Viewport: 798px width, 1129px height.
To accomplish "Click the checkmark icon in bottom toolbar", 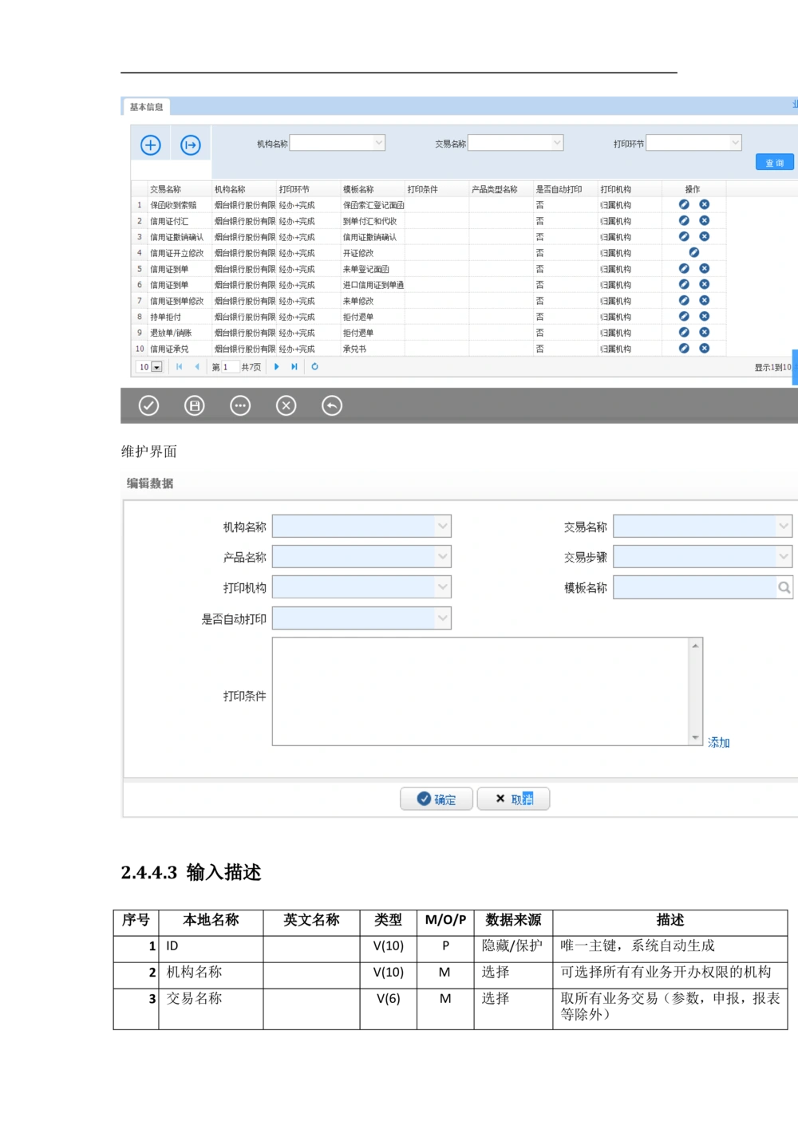I will coord(148,406).
